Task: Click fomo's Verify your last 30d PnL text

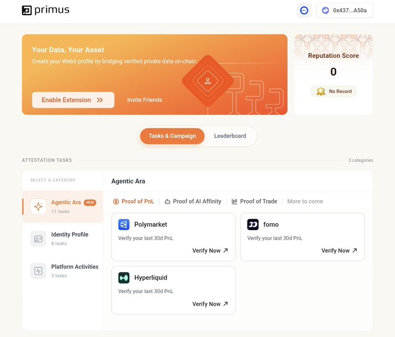Action: [x=275, y=238]
